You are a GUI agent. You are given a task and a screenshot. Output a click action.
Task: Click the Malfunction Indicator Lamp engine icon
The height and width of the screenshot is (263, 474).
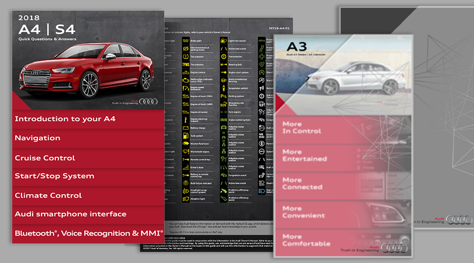(186, 80)
